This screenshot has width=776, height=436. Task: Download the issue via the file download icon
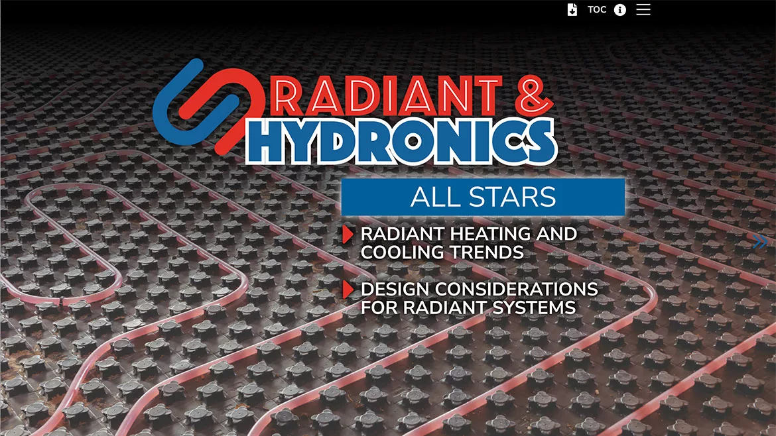(572, 10)
